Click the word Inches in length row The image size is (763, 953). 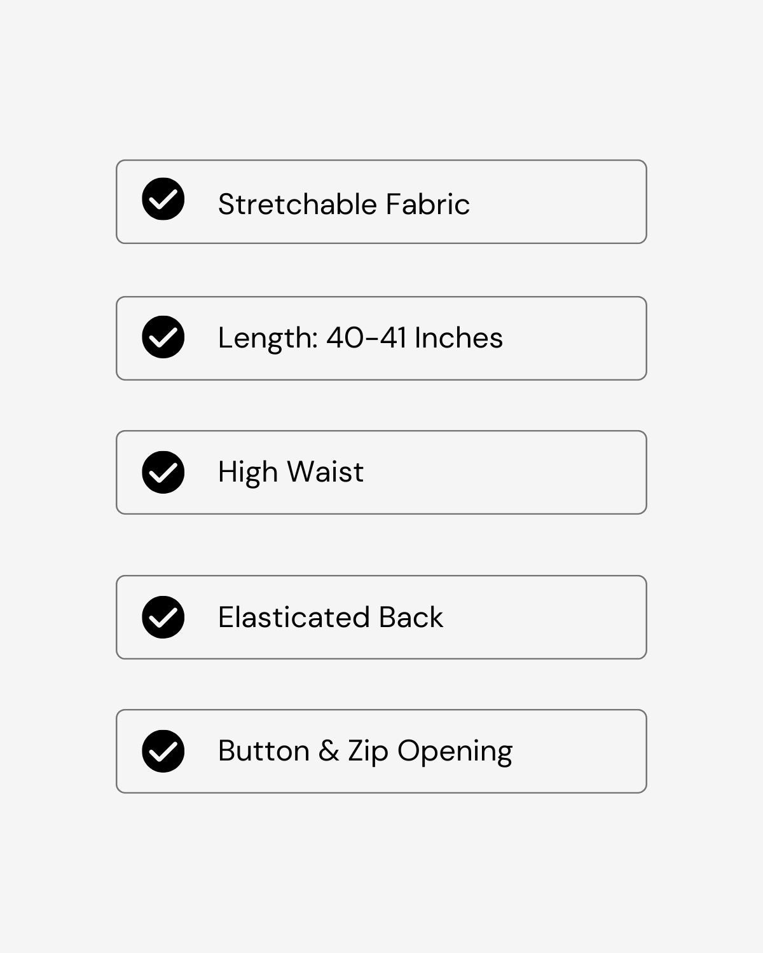(458, 337)
